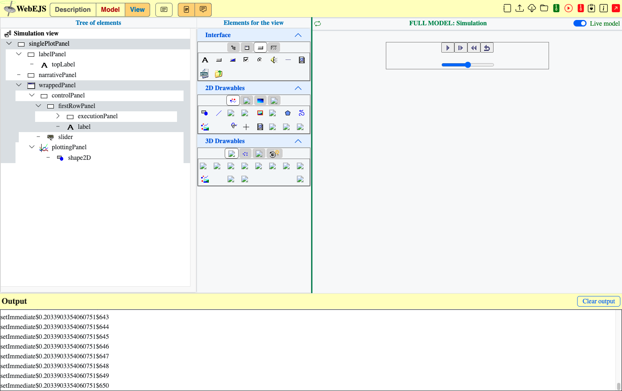Screen dimensions: 622x391
Task: Switch to the Model tab
Action: tap(111, 10)
